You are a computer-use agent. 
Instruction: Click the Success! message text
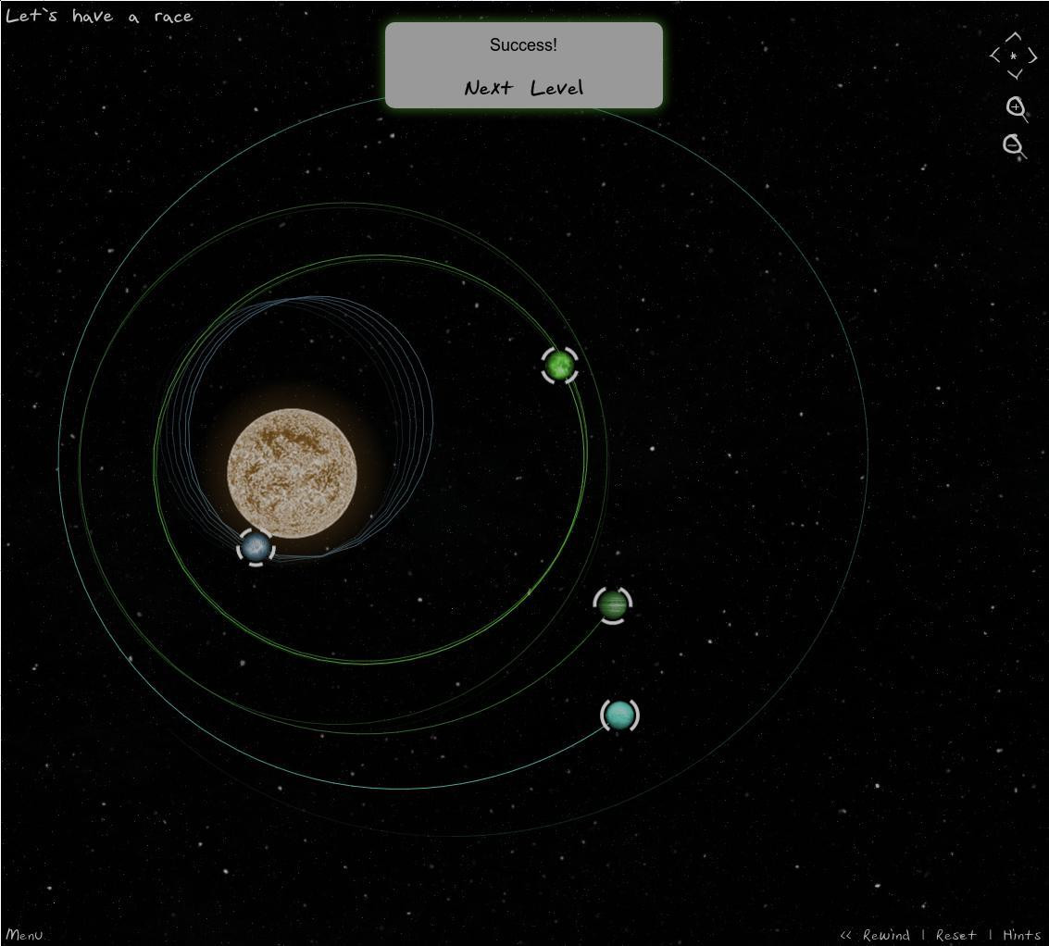(x=523, y=44)
